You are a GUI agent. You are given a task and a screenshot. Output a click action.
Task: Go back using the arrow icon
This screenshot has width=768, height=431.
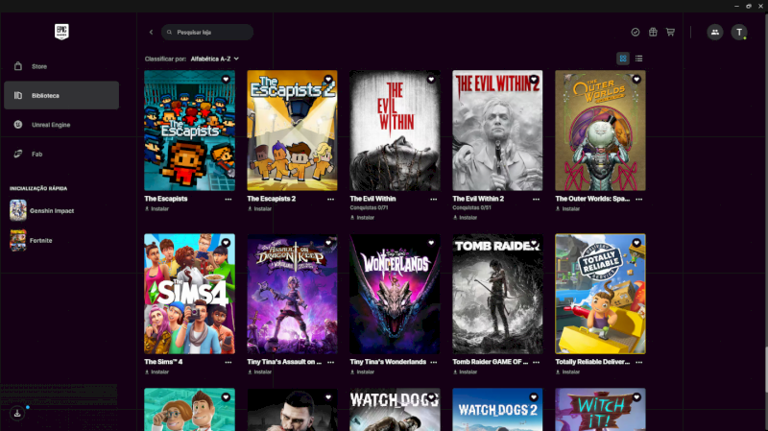pos(151,33)
